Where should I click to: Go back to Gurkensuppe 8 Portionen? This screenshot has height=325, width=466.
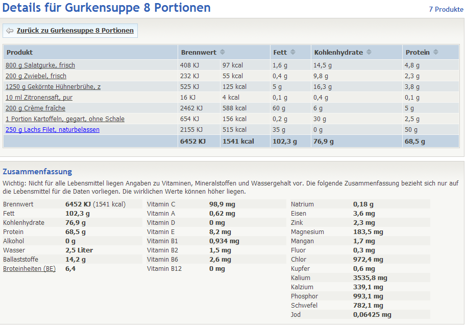point(75,31)
